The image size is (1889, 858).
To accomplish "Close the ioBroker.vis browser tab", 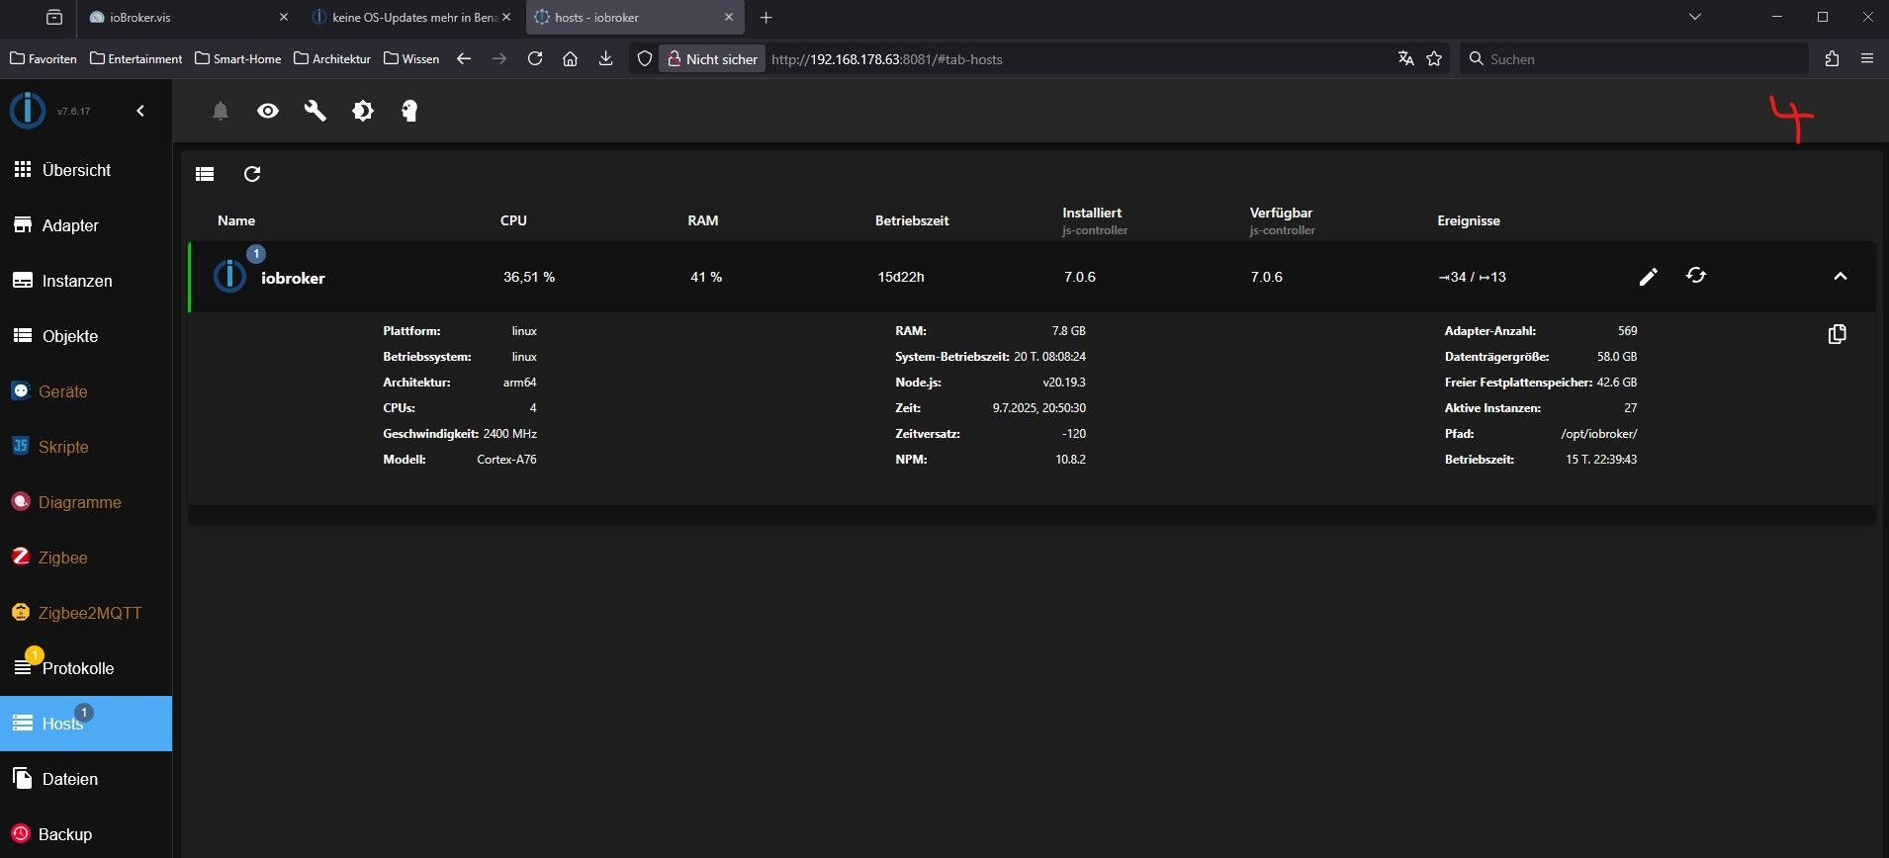I will 284,17.
